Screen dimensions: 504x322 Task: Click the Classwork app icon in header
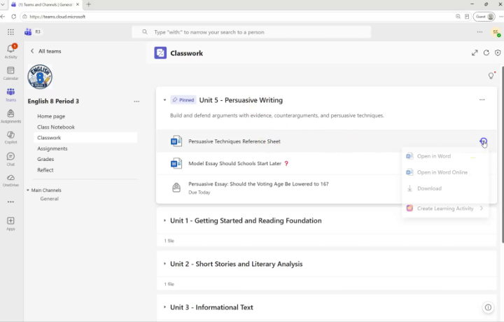point(160,53)
